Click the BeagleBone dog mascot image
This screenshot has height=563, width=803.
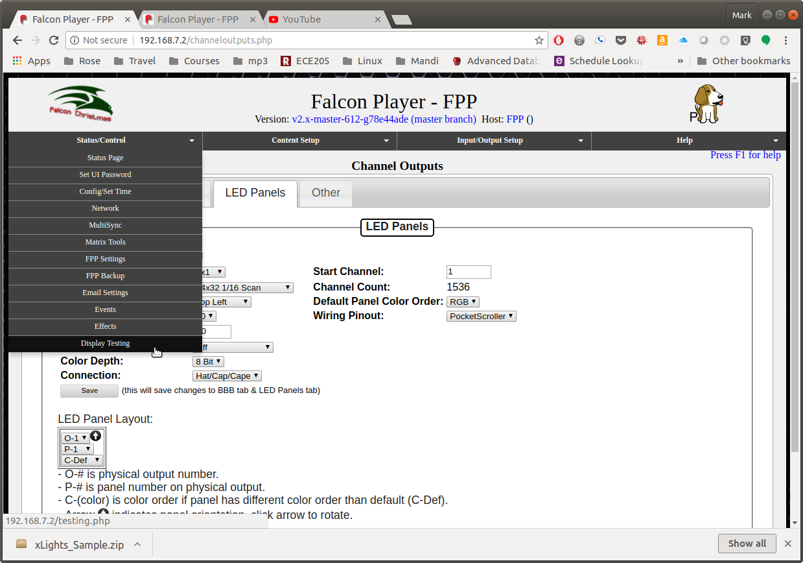click(706, 104)
